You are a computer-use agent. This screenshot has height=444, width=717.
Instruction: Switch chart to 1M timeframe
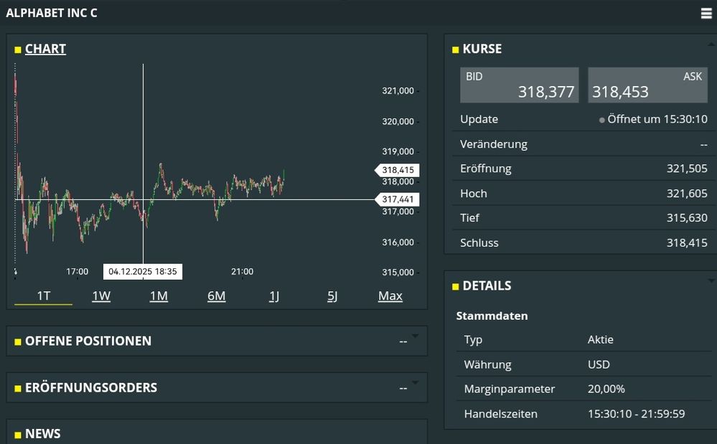(x=159, y=296)
